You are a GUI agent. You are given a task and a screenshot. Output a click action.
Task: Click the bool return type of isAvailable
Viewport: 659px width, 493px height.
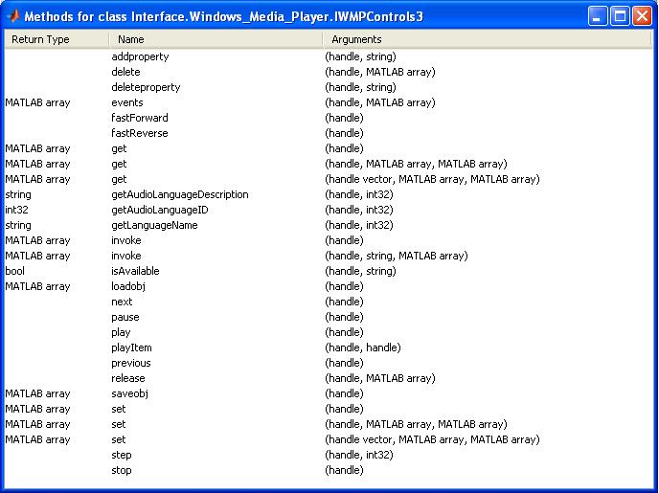tap(14, 271)
